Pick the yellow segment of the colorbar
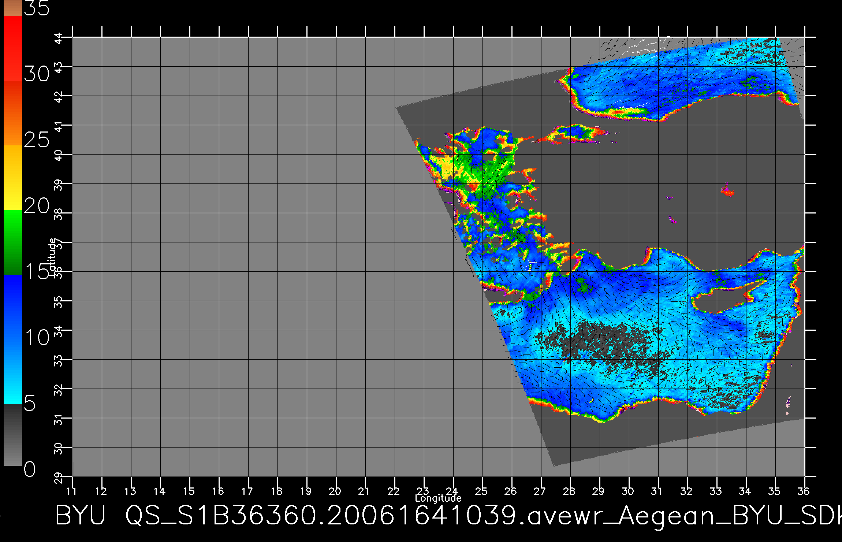 pyautogui.click(x=13, y=178)
